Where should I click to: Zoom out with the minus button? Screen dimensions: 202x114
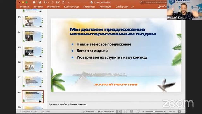click(x=143, y=111)
